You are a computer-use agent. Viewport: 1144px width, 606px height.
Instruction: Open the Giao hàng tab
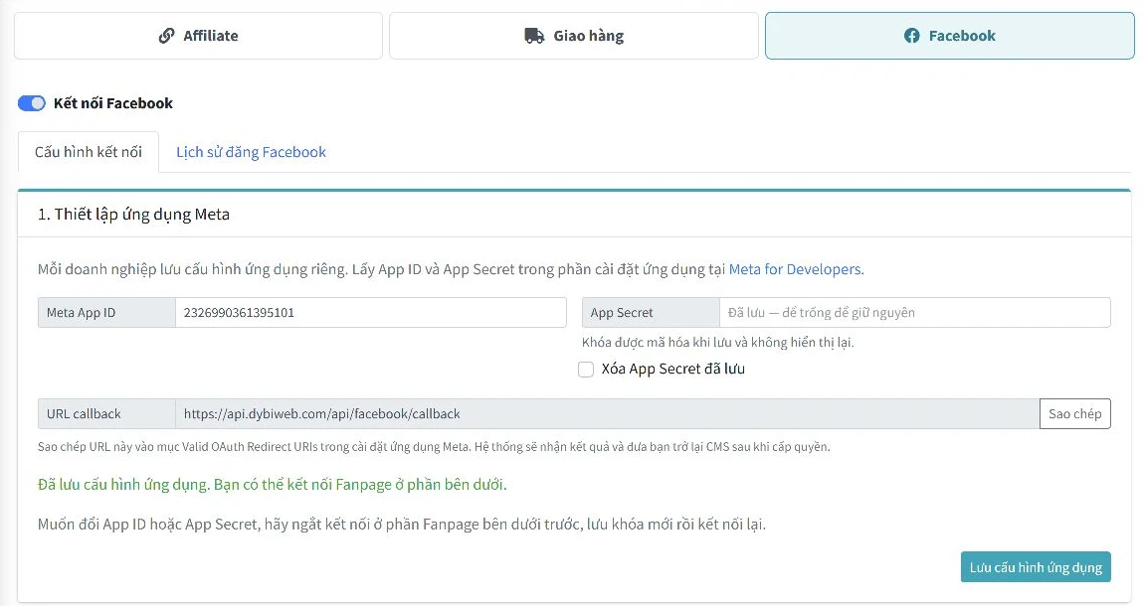point(573,36)
